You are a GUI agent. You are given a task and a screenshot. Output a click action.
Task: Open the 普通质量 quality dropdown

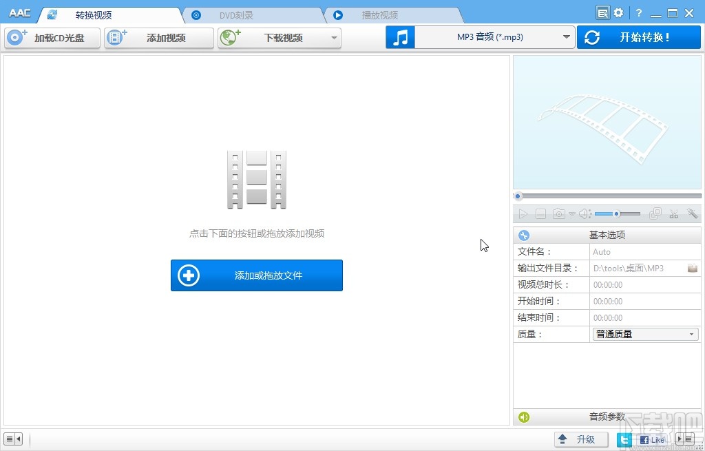tap(644, 334)
